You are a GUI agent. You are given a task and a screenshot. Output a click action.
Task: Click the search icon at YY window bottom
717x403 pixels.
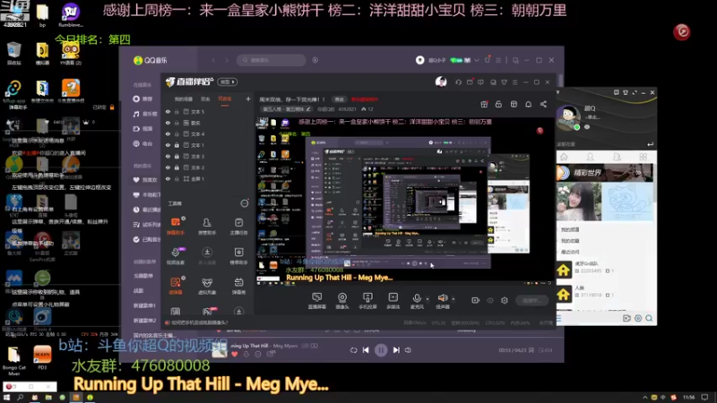tap(649, 318)
